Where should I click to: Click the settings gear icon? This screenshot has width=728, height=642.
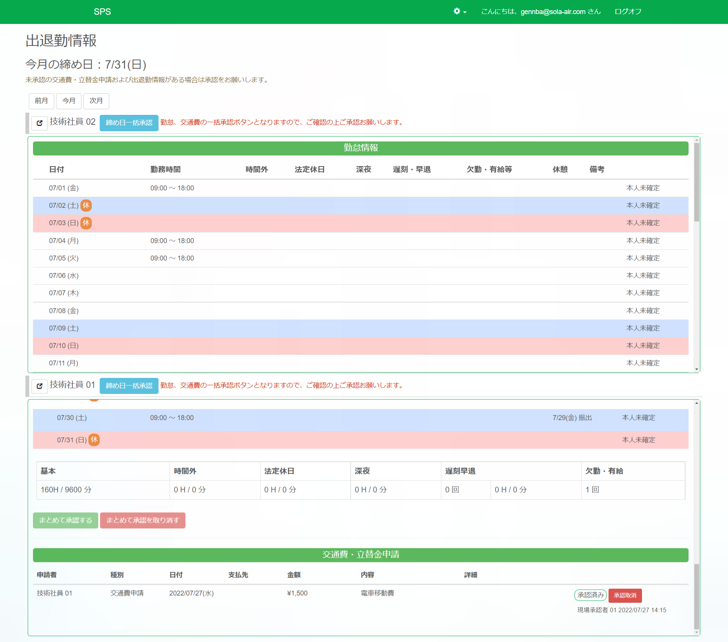click(457, 11)
